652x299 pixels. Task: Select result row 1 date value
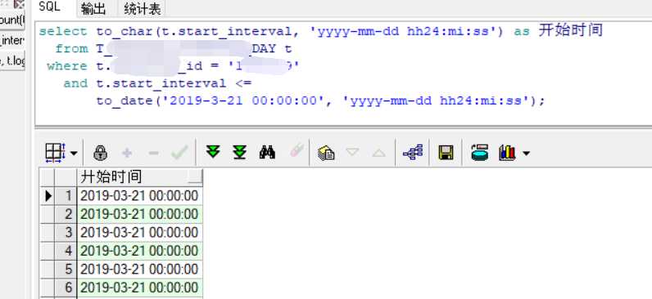140,195
